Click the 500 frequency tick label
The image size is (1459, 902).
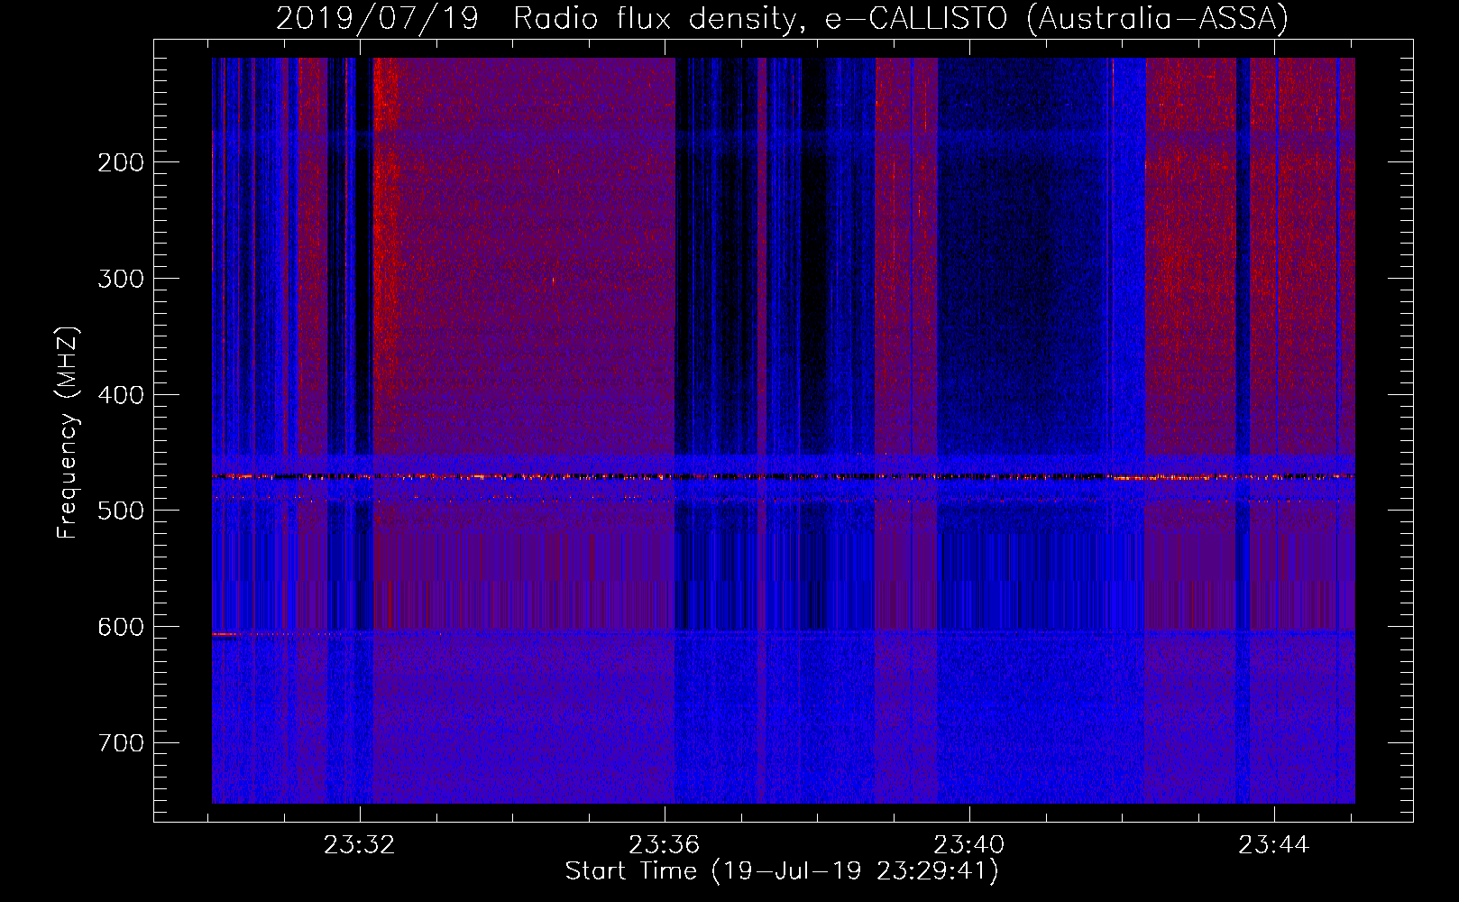[121, 511]
